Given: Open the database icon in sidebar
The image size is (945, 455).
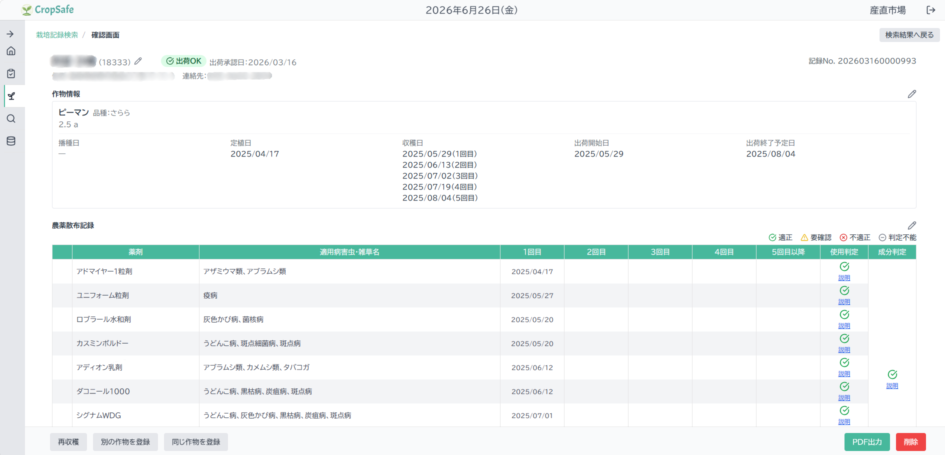Looking at the screenshot, I should (x=11, y=141).
